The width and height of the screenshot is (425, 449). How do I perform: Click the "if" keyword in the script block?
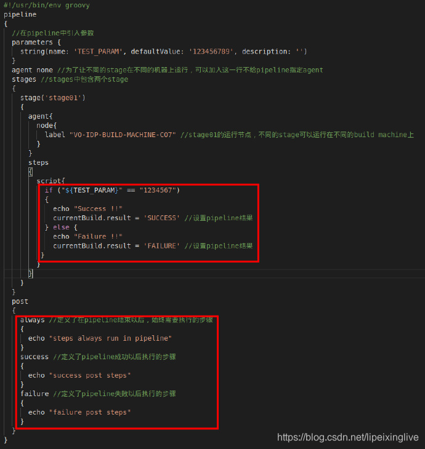(49, 191)
